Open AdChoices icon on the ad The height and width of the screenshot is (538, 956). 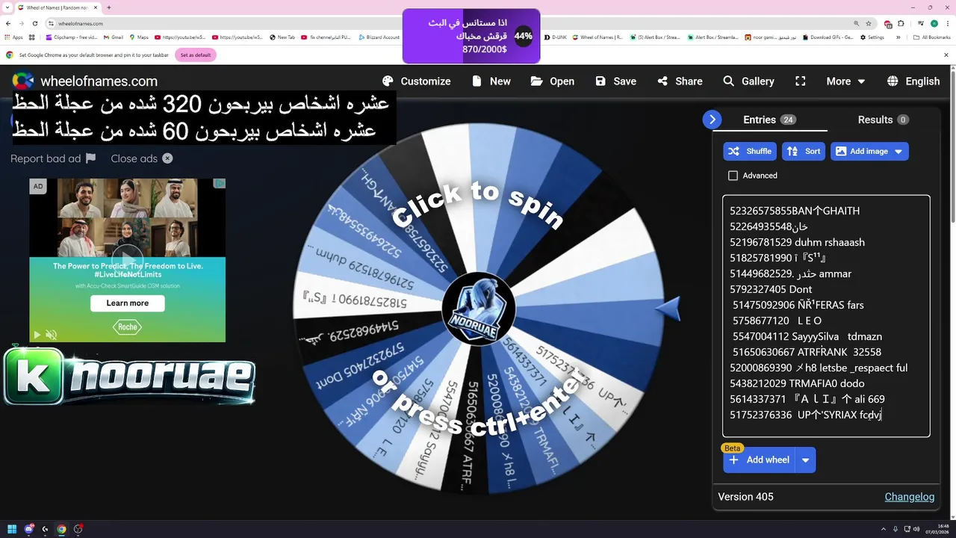click(x=220, y=183)
